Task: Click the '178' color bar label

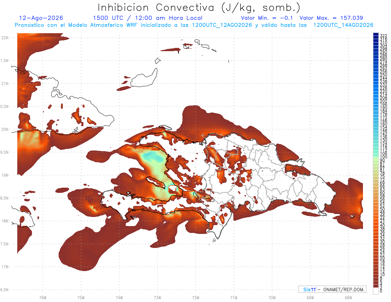Action: [383, 114]
